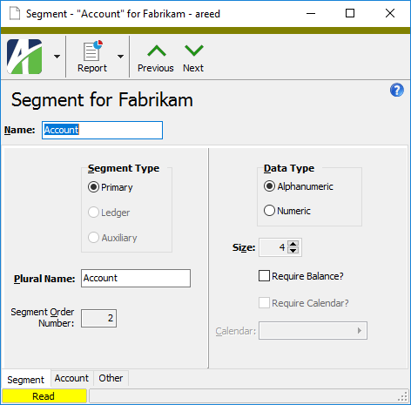Click the application logo icon in toolbar
This screenshot has width=411, height=405.
tap(24, 57)
